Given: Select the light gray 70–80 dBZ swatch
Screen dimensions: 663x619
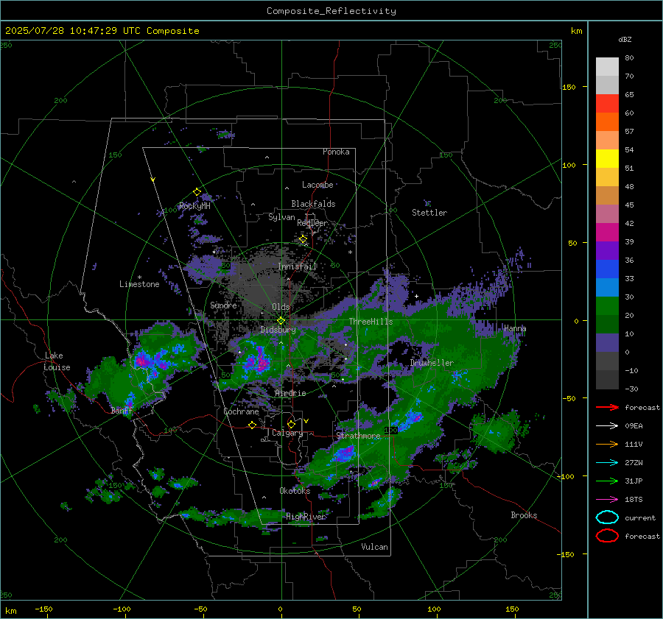Looking at the screenshot, I should [607, 67].
